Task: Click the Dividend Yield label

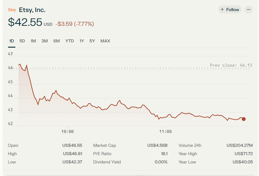Action: pos(107,162)
